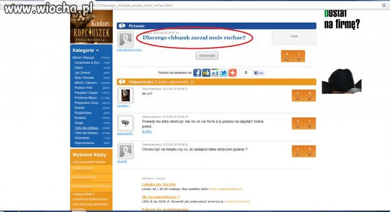This screenshot has width=390, height=212.
Task: Open the Konkurs Kopciuszek banner
Action: pos(91,27)
